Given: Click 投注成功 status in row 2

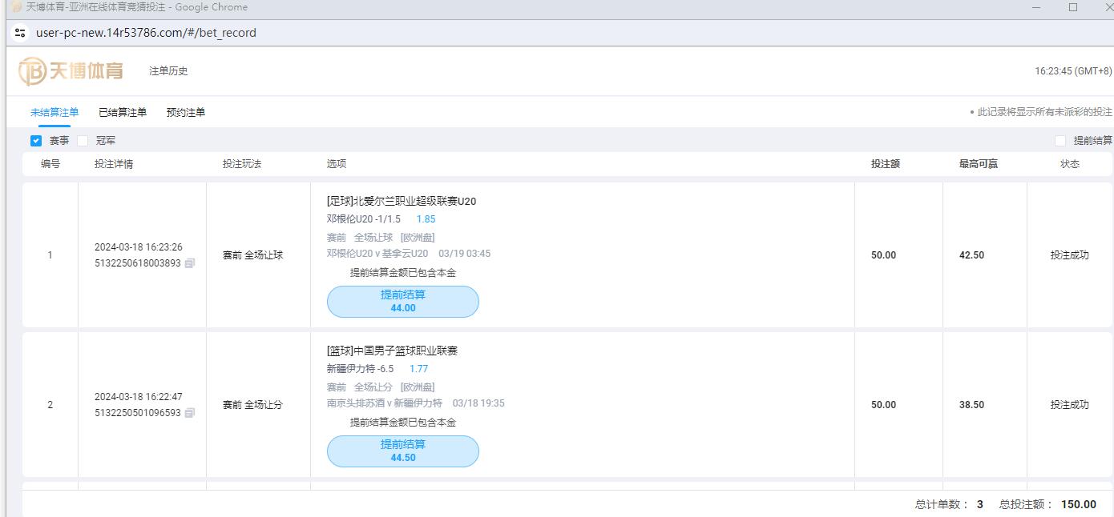Looking at the screenshot, I should pos(1070,405).
